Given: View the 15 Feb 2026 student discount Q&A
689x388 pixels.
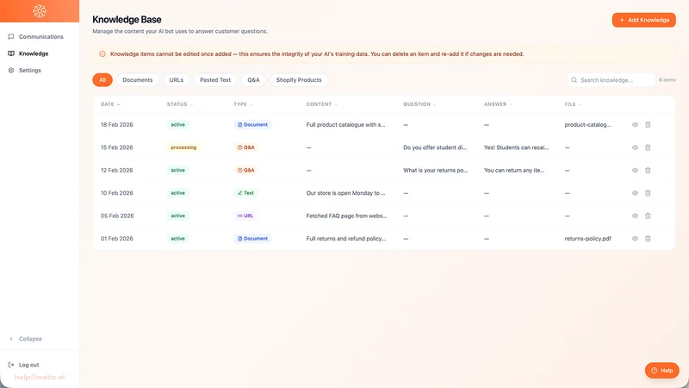Looking at the screenshot, I should point(635,147).
